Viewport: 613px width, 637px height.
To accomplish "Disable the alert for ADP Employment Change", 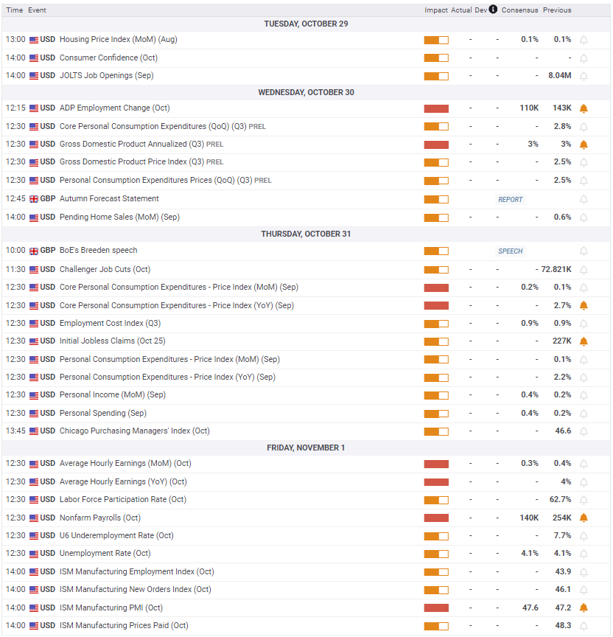I will click(584, 108).
